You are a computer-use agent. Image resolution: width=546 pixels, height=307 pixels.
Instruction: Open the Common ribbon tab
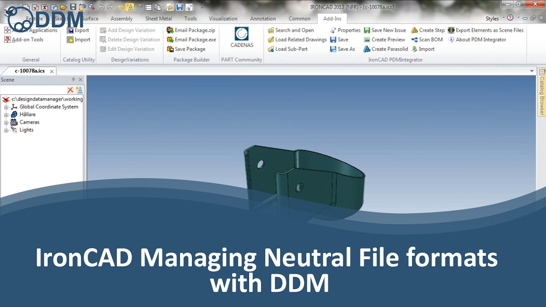click(x=299, y=18)
